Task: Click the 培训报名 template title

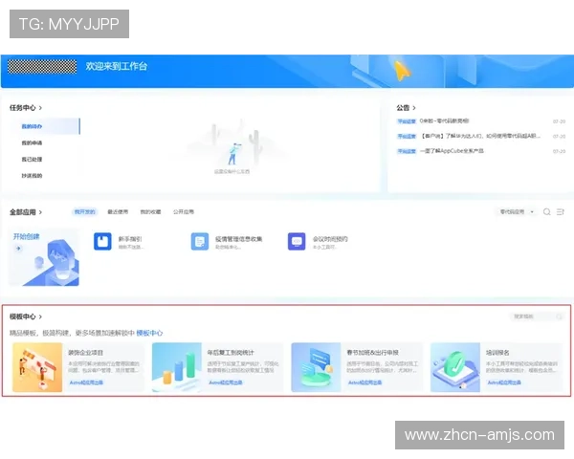Action: (497, 353)
